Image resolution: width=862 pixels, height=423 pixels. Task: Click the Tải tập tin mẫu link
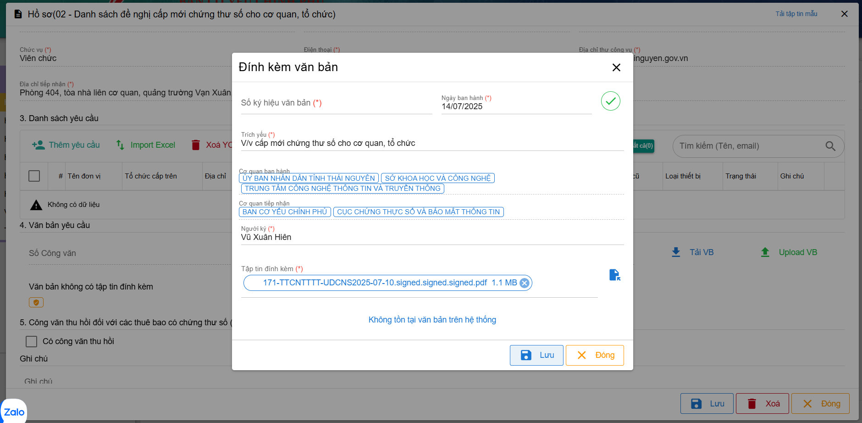point(796,14)
